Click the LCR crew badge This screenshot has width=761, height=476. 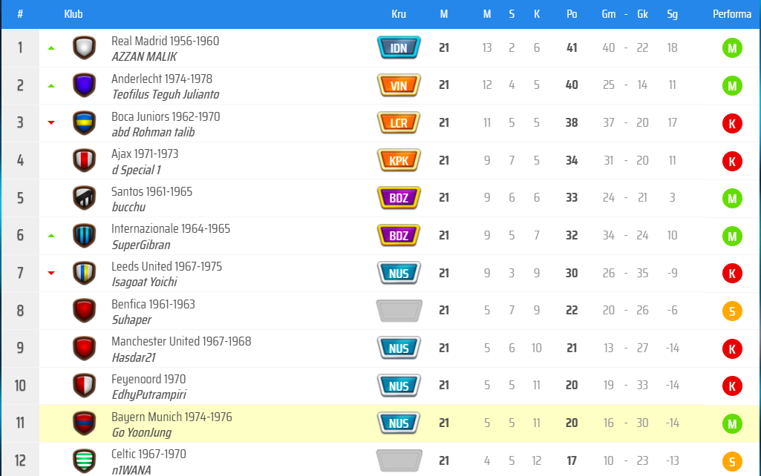pyautogui.click(x=399, y=123)
